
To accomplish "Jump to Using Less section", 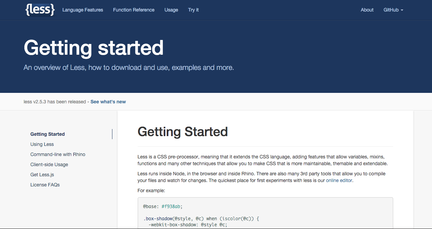I will (42, 144).
